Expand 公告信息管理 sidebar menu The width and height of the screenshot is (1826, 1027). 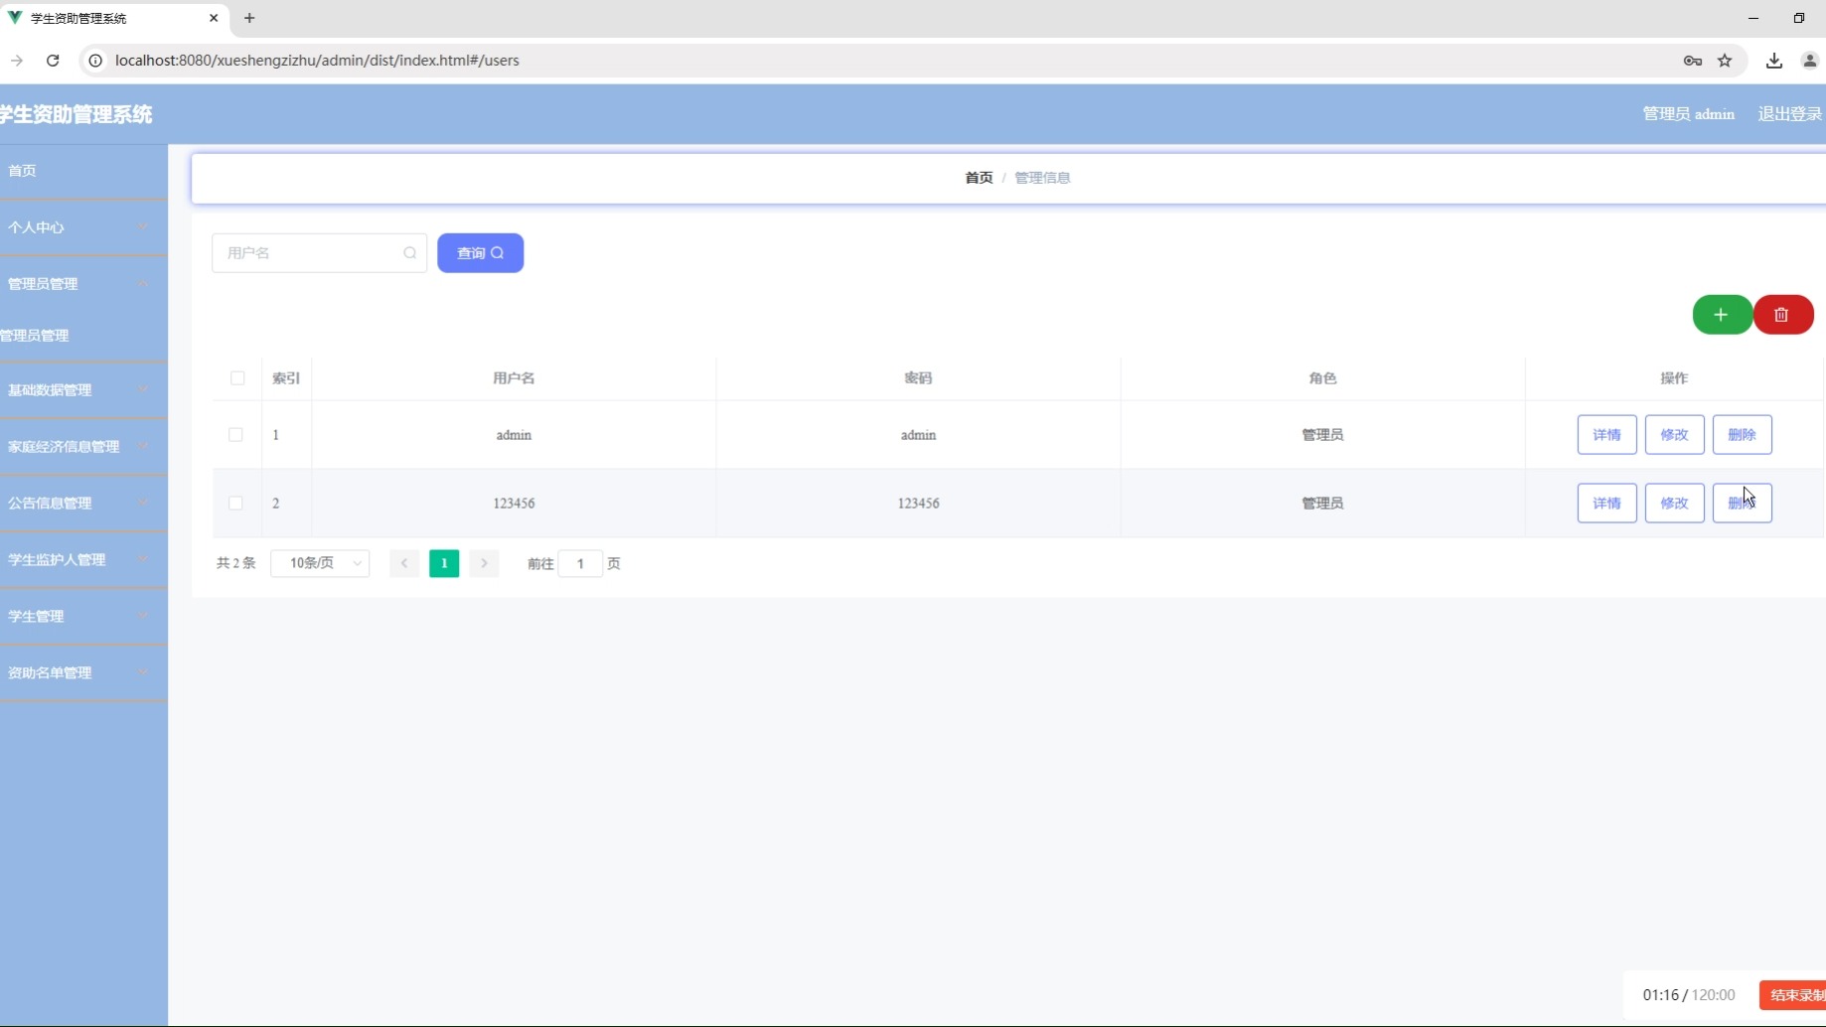83,504
